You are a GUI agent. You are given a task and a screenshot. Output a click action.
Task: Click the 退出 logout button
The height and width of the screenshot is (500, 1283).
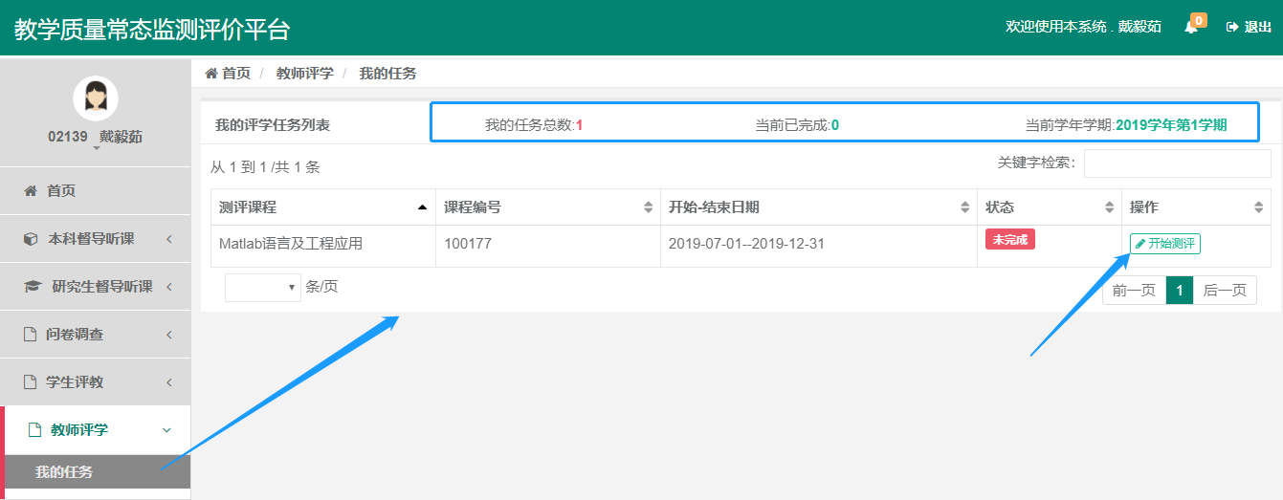tap(1249, 27)
